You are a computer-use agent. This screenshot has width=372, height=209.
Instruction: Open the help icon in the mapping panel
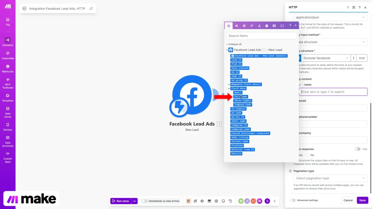290,25
